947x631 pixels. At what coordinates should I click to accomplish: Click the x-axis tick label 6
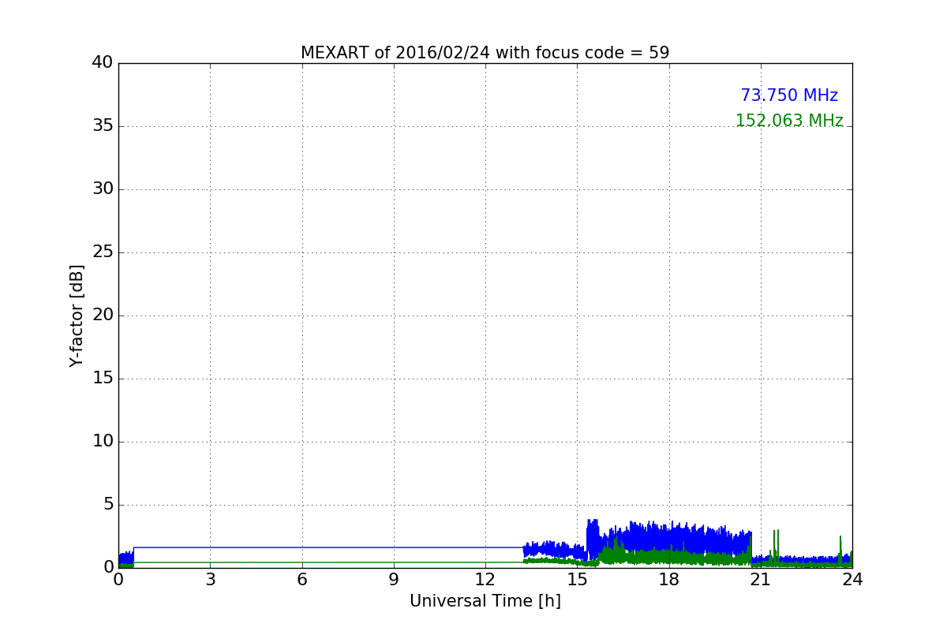[301, 580]
